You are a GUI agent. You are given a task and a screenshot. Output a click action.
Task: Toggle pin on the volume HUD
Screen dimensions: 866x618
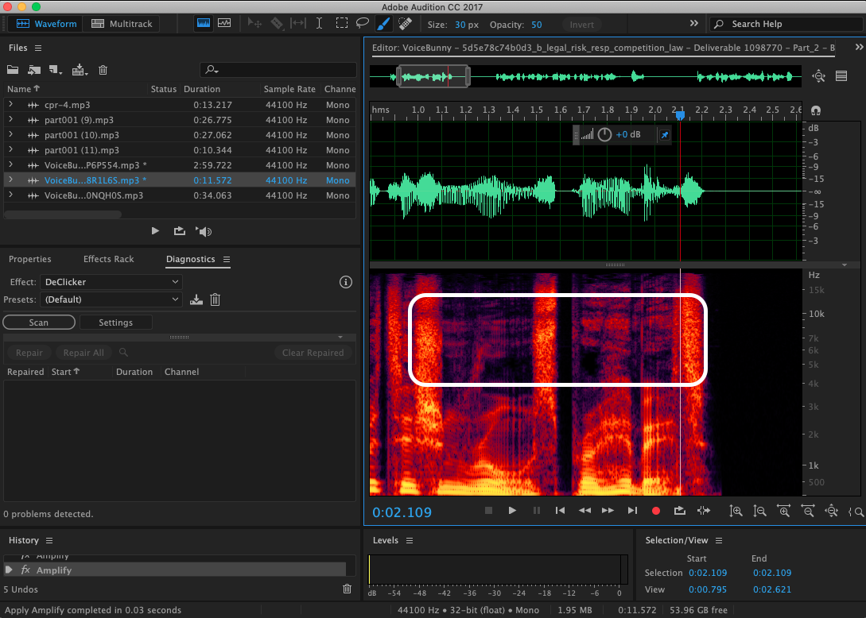665,135
